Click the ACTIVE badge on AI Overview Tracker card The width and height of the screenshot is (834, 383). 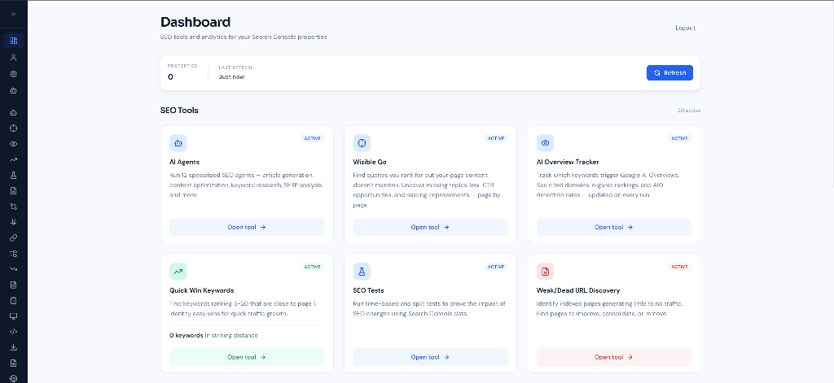(679, 138)
